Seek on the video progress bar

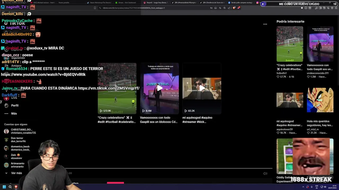click(169, 168)
